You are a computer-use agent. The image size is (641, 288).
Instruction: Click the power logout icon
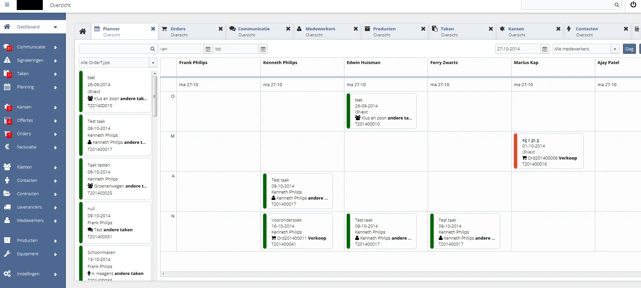(x=633, y=5)
